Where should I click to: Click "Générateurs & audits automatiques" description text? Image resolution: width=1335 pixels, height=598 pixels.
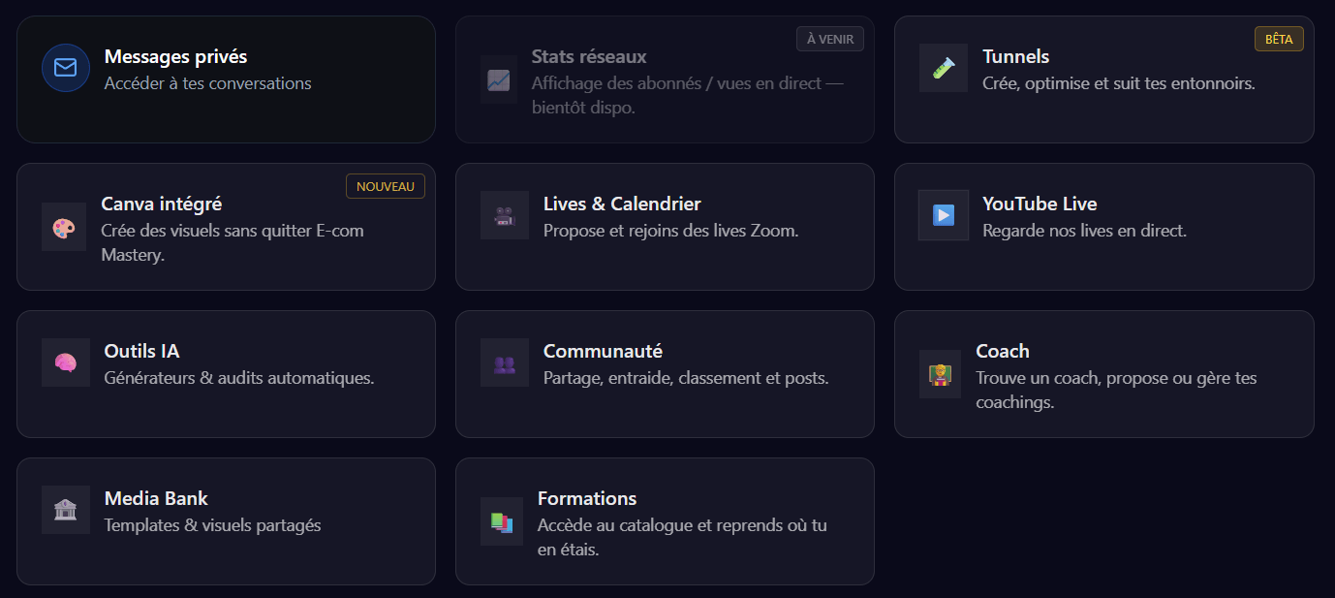[238, 378]
